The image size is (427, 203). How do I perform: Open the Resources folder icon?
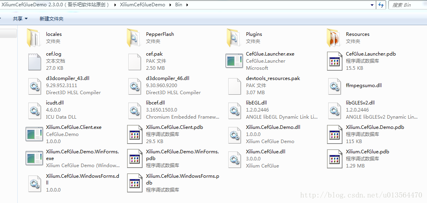(334, 38)
